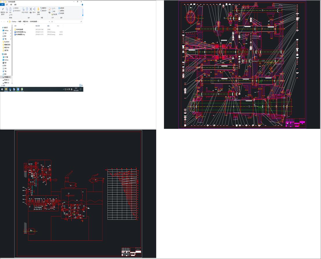321x259 pixels.
Task: Open the notification center icon
Action: 81,89
